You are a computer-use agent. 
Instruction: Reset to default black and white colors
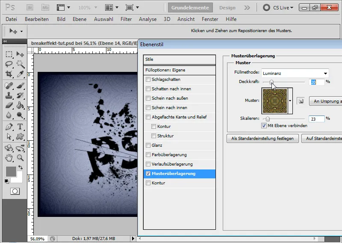coord(7,181)
